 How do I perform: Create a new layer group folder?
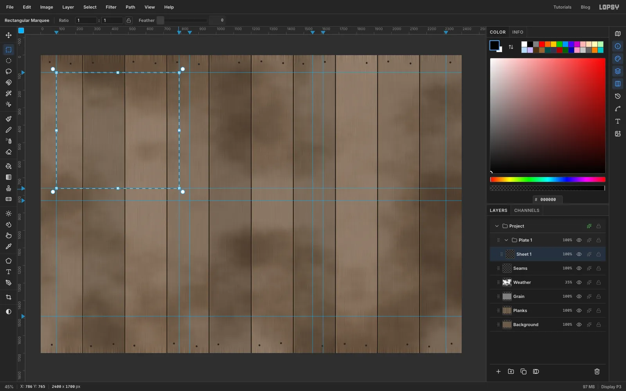pyautogui.click(x=511, y=371)
